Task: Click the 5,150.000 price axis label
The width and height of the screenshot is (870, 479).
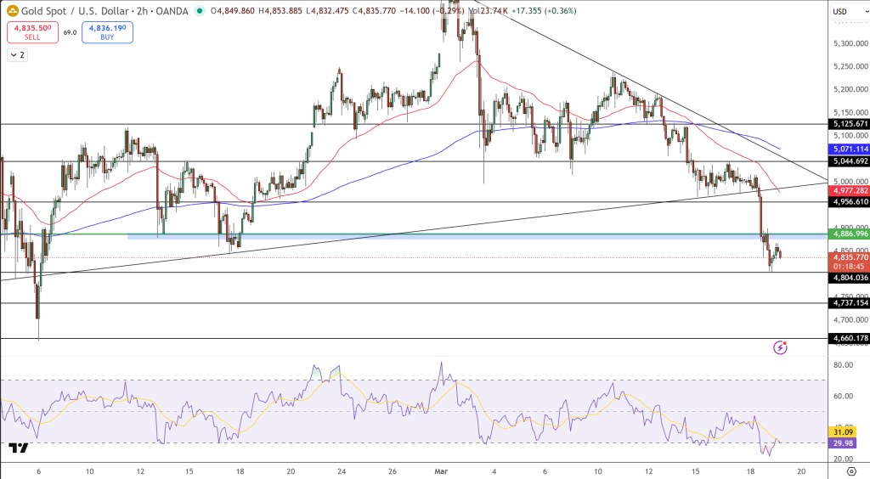Action: click(851, 113)
